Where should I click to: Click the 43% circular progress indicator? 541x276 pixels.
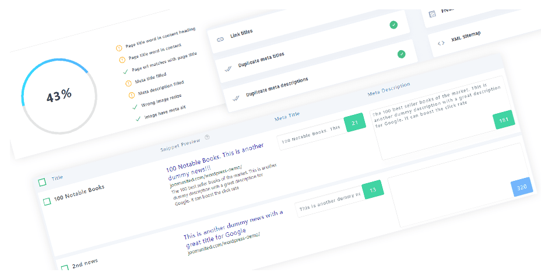tap(59, 96)
